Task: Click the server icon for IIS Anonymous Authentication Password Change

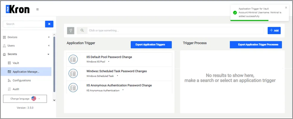Action: pyautogui.click(x=73, y=88)
